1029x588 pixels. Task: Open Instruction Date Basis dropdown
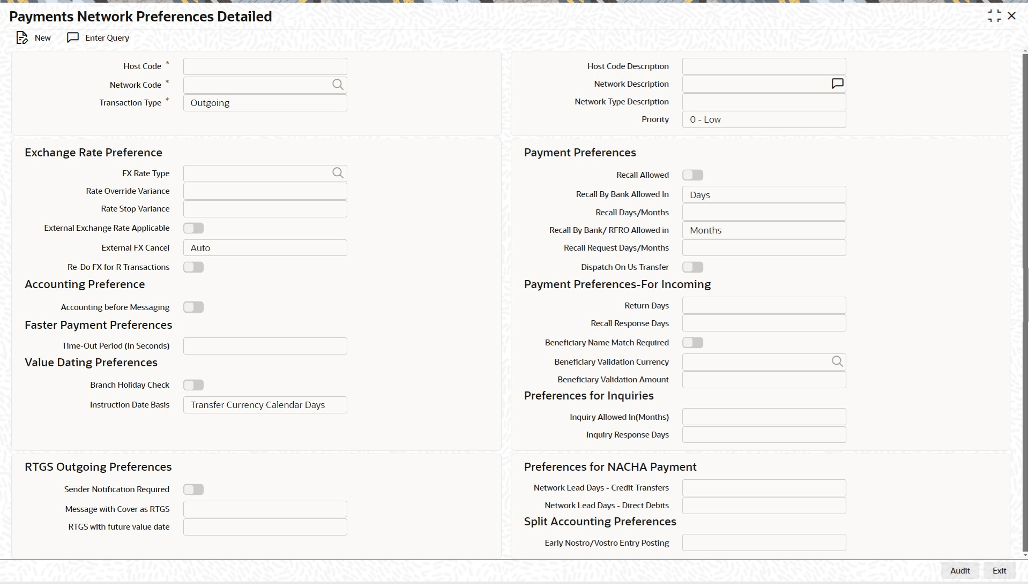click(x=265, y=405)
